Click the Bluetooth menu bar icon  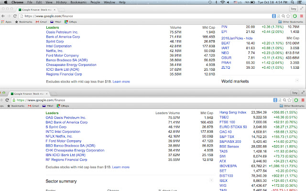point(216,2)
